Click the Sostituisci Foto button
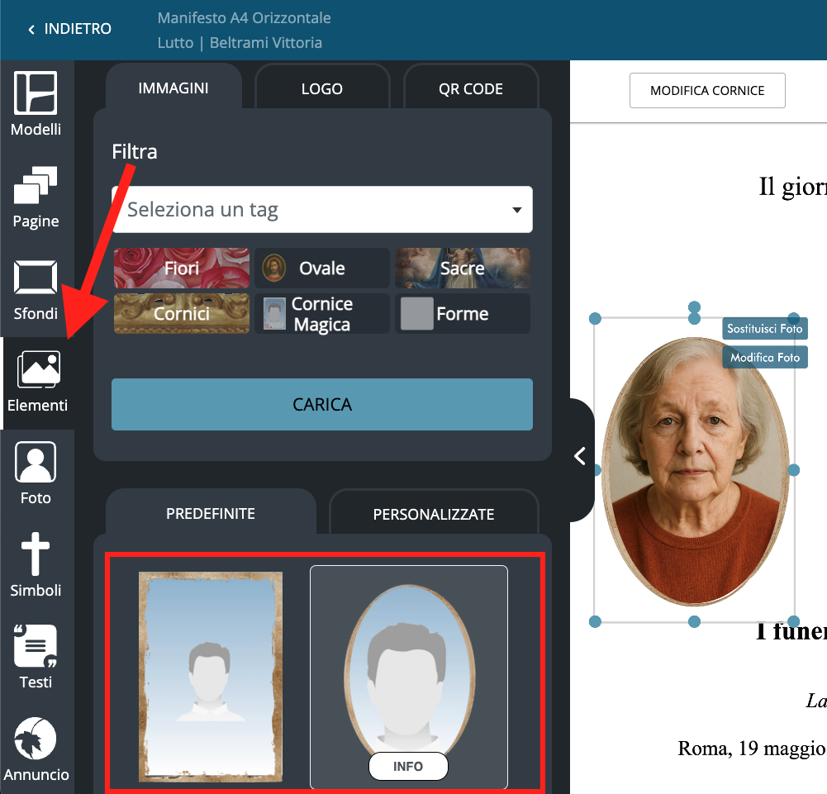Viewport: 827px width, 794px height. (764, 329)
